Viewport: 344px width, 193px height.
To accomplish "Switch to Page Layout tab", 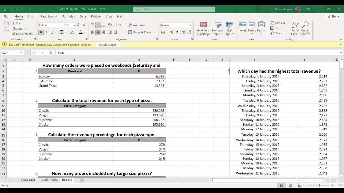I will (49, 16).
